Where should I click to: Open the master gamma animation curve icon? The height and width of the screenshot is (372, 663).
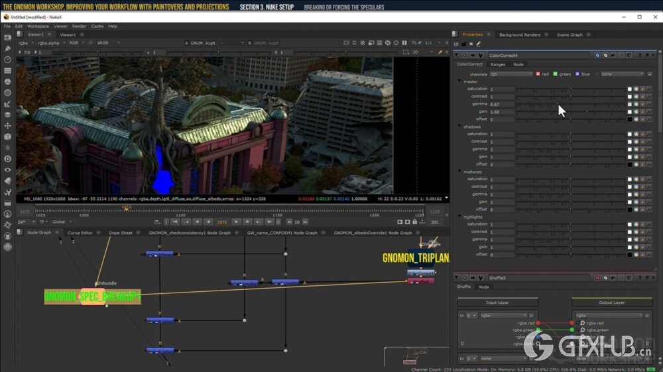click(649, 105)
